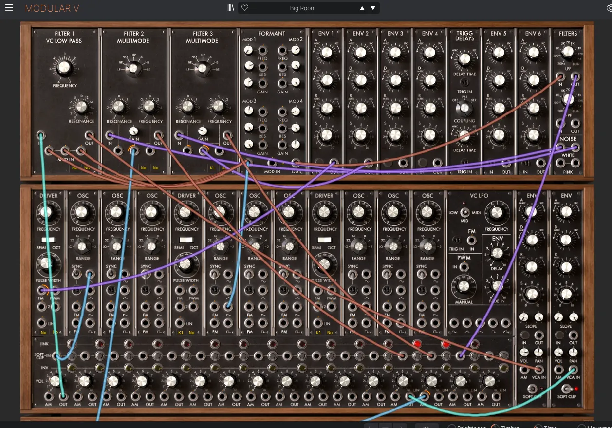Click the first mixer channel VOL knob
The height and width of the screenshot is (428, 612).
(56, 381)
